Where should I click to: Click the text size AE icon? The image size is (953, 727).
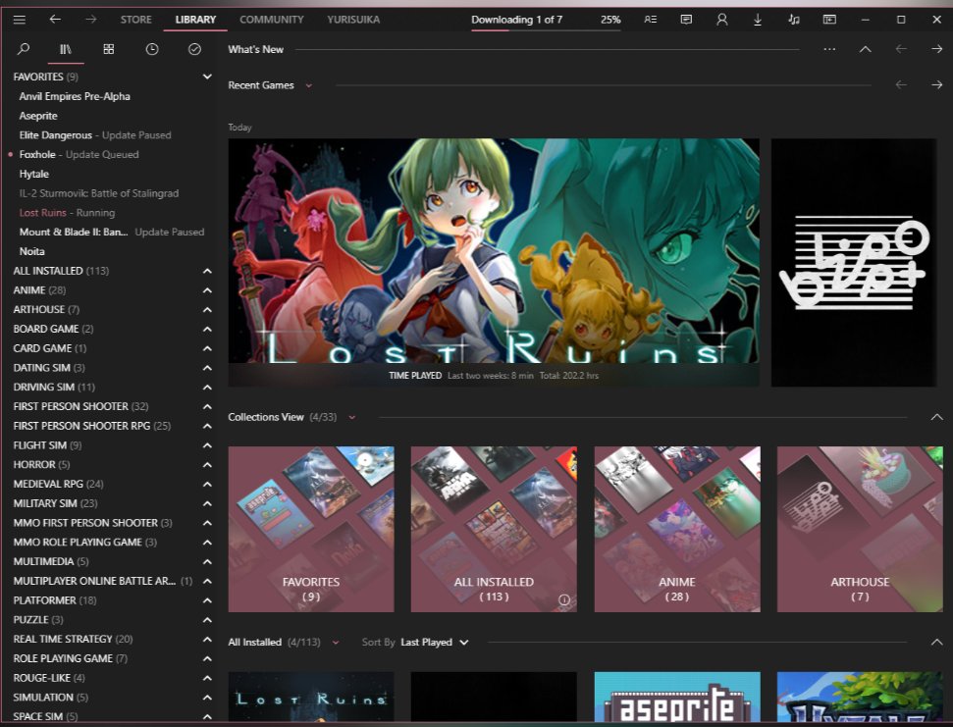pyautogui.click(x=651, y=20)
